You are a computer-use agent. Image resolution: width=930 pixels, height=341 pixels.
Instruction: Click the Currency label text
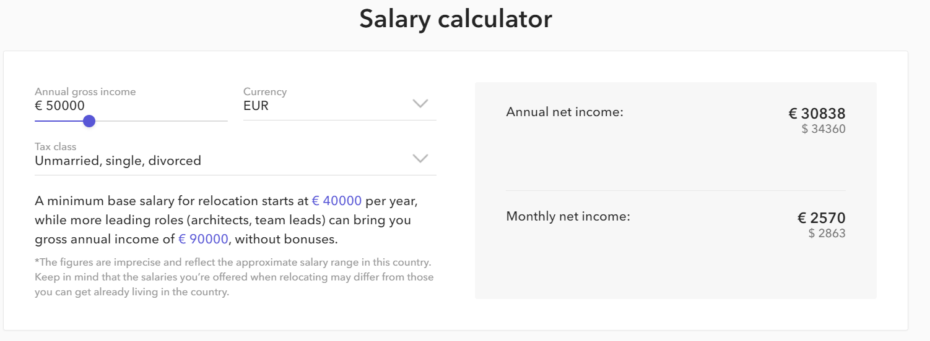tap(265, 91)
